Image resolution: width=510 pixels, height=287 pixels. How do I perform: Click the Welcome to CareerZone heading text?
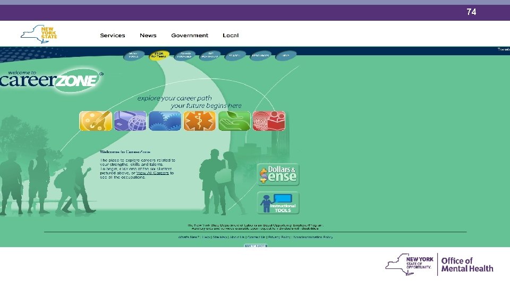tap(125, 152)
